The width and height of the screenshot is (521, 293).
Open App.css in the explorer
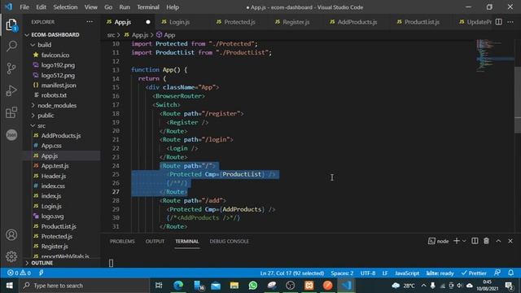pyautogui.click(x=51, y=146)
